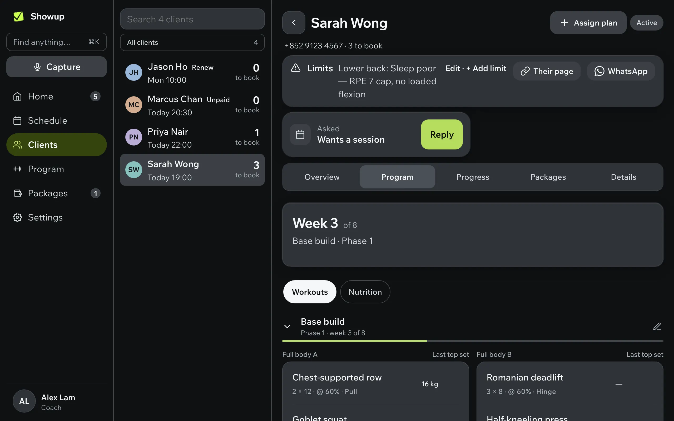Image resolution: width=674 pixels, height=421 pixels.
Task: Collapse the Base build section chevron
Action: coord(287,326)
